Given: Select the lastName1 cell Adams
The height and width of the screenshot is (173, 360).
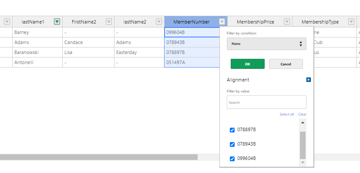Looking at the screenshot, I should click(37, 43).
